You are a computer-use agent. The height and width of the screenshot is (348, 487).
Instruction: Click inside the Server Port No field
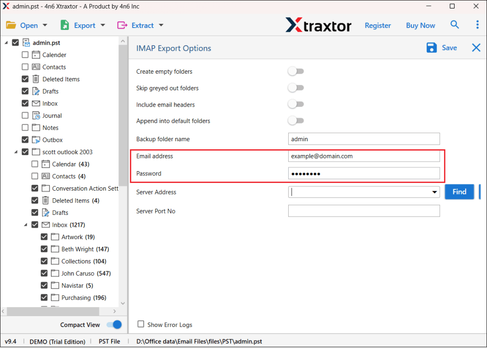[x=364, y=211]
